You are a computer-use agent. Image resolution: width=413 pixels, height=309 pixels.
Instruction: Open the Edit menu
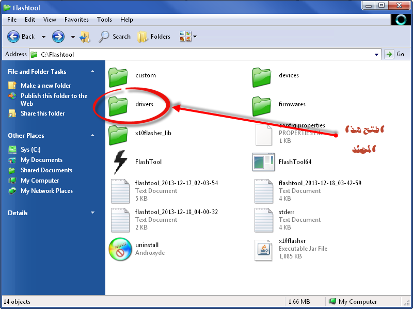(30, 20)
